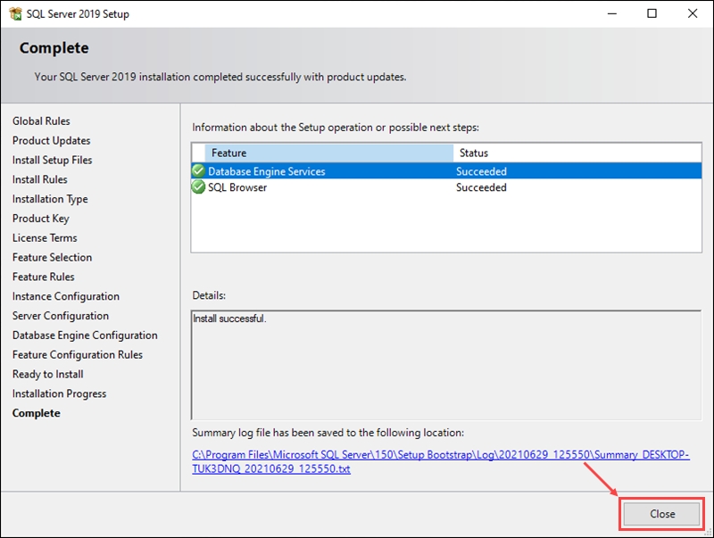The image size is (714, 538).
Task: Click the Install Setup Files step
Action: [x=53, y=161]
